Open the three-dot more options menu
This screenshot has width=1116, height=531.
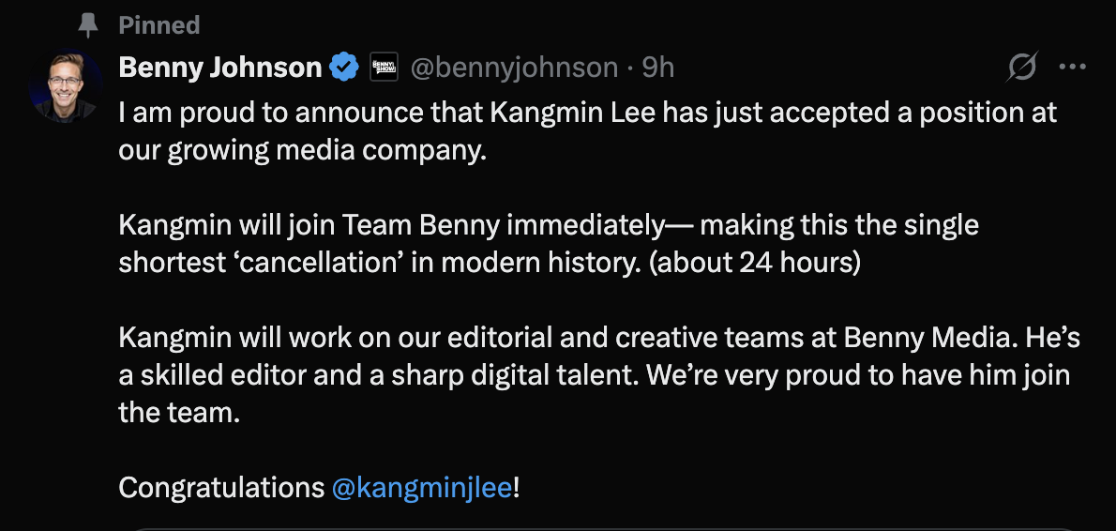coord(1072,68)
